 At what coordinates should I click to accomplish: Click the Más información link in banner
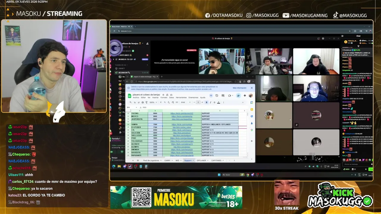click(x=240, y=88)
